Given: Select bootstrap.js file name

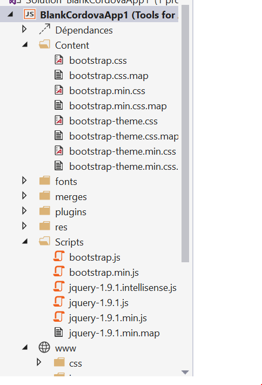Looking at the screenshot, I should [95, 257].
